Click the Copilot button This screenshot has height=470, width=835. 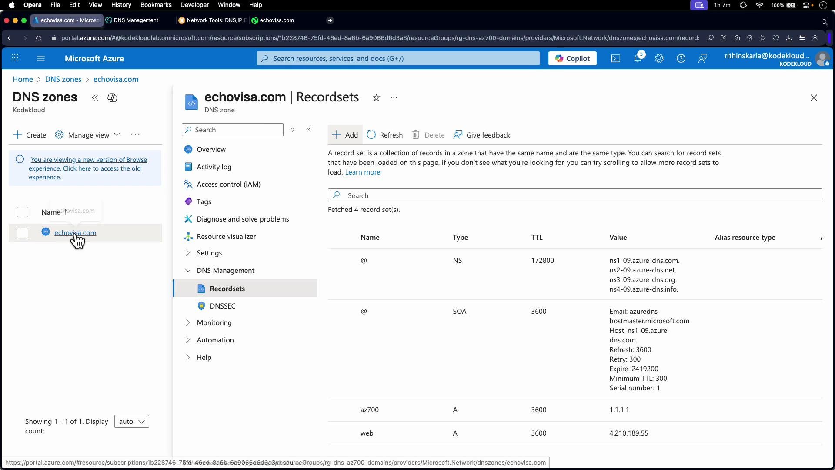click(572, 58)
